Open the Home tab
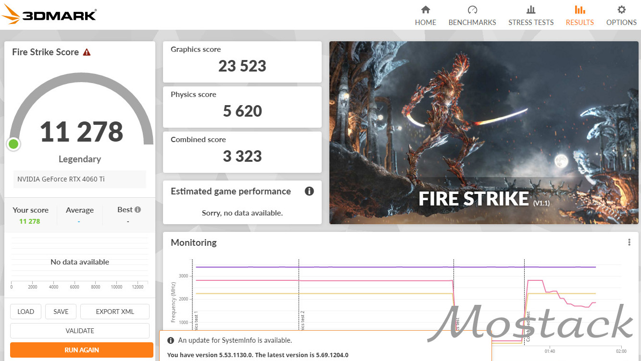This screenshot has width=641, height=361. (426, 16)
